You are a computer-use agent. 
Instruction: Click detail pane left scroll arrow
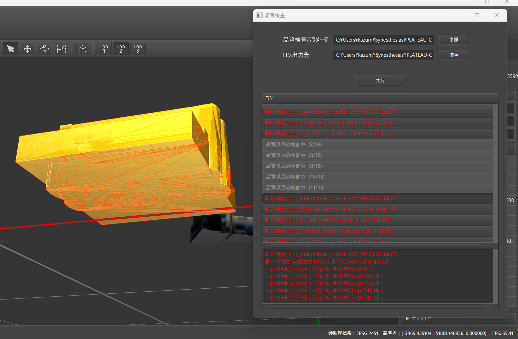265,307
